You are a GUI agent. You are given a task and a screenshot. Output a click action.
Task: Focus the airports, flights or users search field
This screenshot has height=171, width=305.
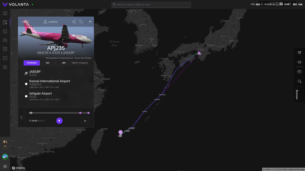151,5
